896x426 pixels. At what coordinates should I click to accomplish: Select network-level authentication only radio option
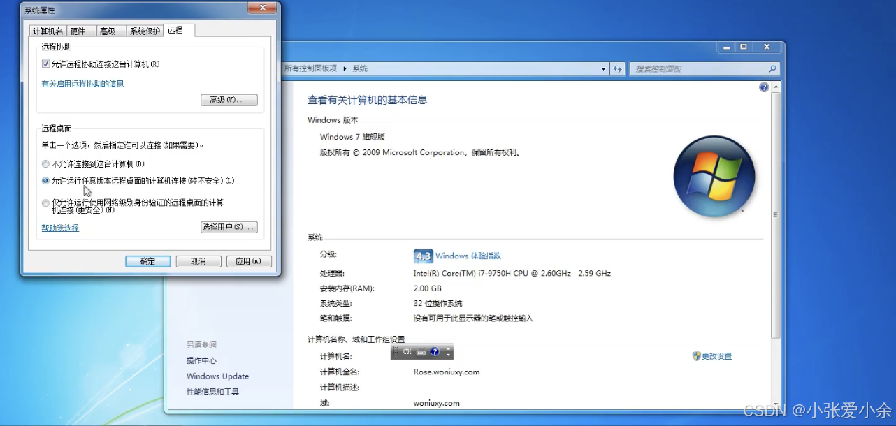[45, 203]
